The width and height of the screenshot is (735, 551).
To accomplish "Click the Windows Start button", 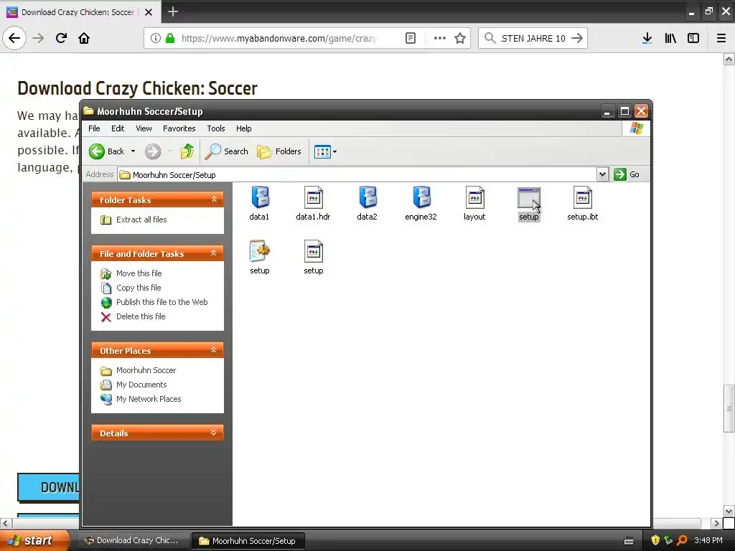I will click(34, 540).
